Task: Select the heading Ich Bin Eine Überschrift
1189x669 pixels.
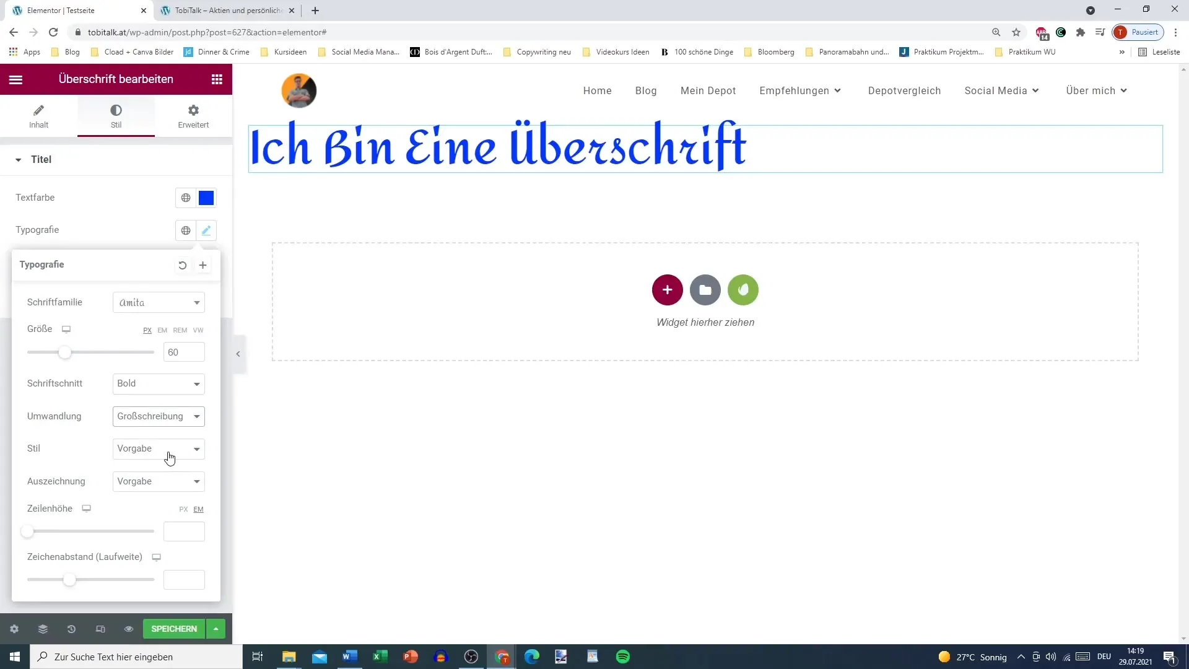Action: point(498,147)
